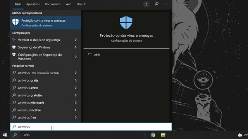Expand the antivirus free chevron

click(x=76, y=117)
